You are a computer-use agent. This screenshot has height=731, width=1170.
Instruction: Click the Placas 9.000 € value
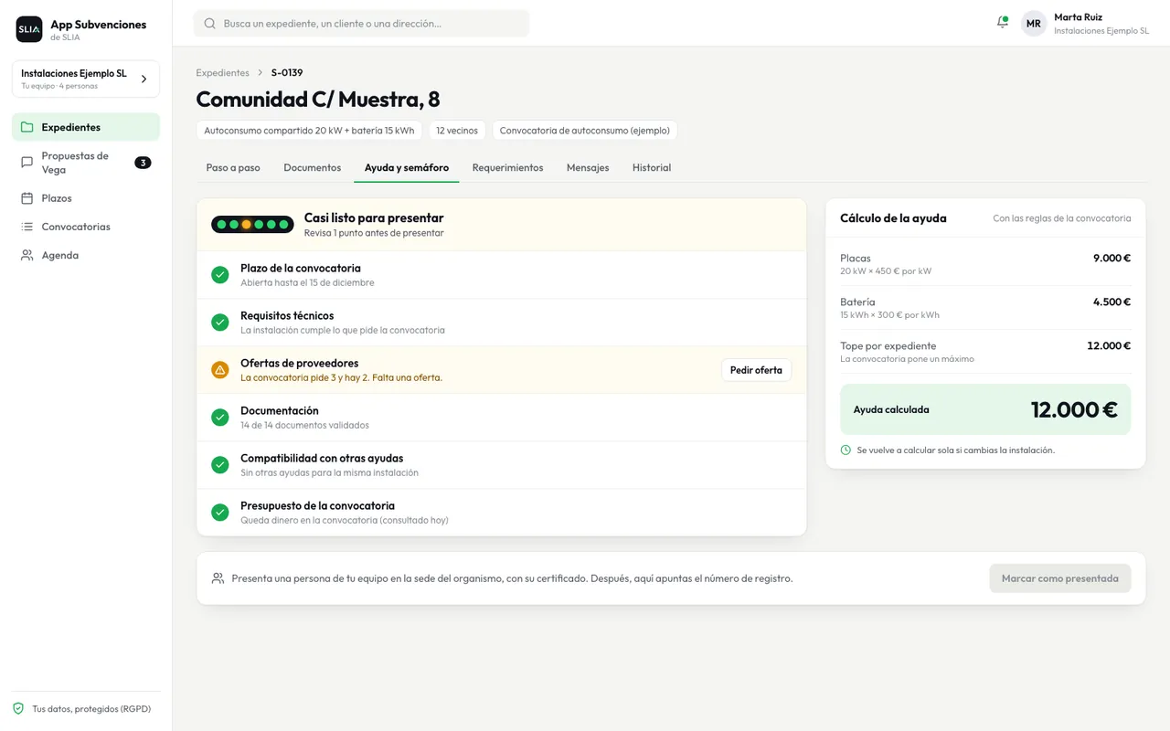tap(1111, 259)
